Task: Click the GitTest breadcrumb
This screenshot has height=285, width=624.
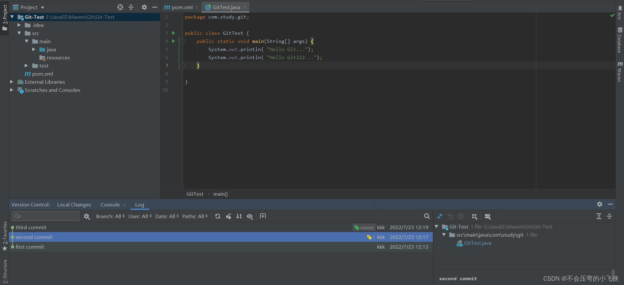Action: [x=195, y=194]
